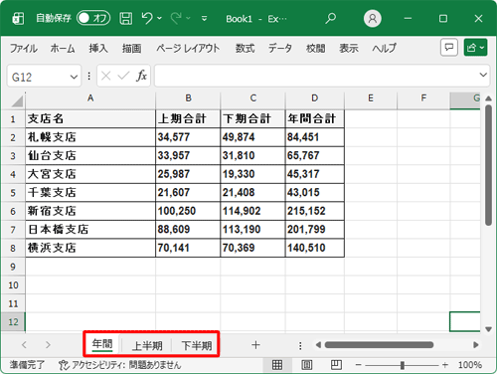The image size is (497, 374).
Task: Click the Excel app icon in title bar
Action: click(x=18, y=19)
